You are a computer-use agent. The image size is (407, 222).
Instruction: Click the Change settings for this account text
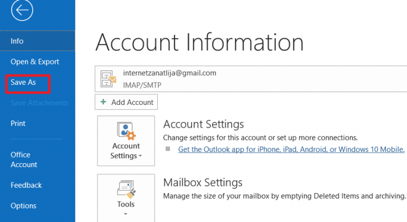coord(260,138)
